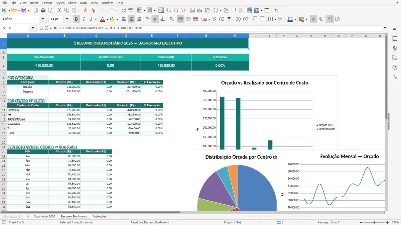
Task: Toggle bold formatting
Action: [x=76, y=19]
